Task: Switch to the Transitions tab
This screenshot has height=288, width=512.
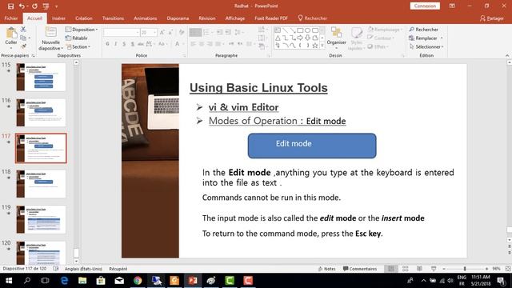Action: point(113,18)
